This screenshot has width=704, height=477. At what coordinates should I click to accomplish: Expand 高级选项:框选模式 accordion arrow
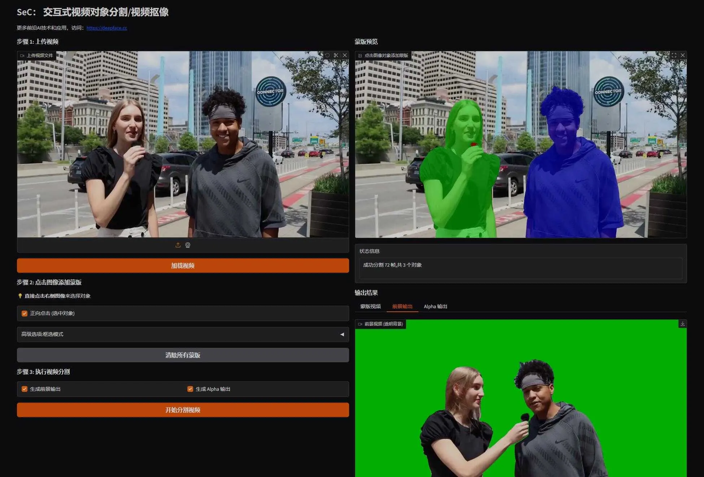tap(342, 334)
